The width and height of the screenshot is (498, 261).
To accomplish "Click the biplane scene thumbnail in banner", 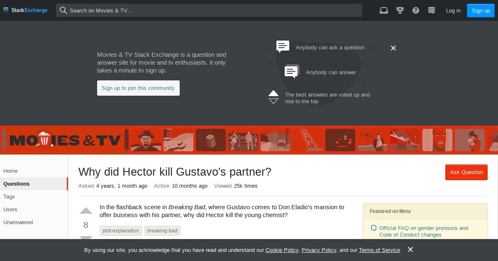I will click(373, 140).
